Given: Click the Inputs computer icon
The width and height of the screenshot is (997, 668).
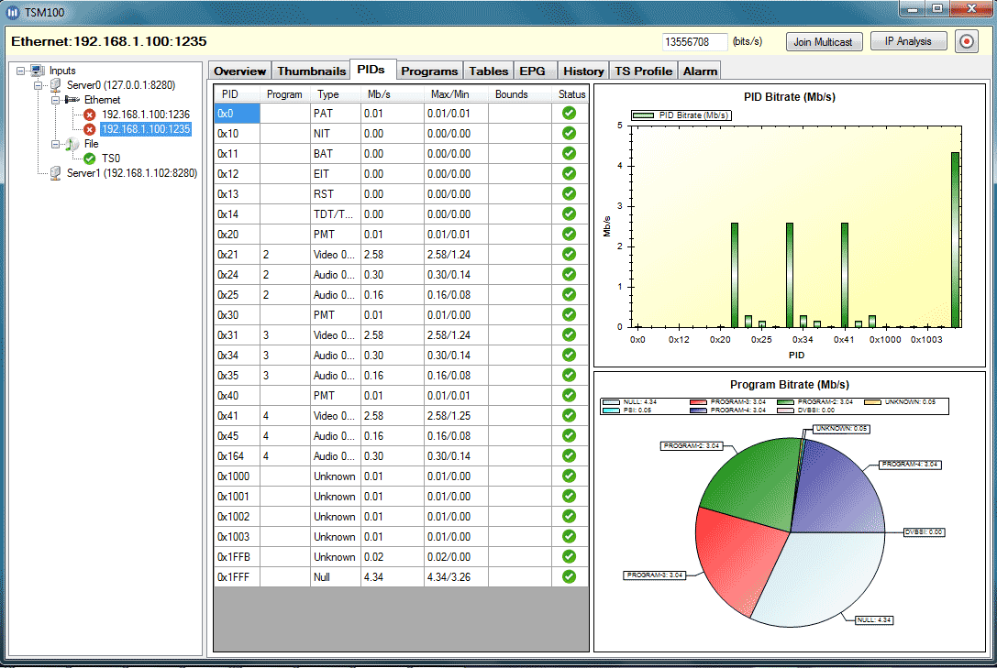Looking at the screenshot, I should (x=38, y=71).
